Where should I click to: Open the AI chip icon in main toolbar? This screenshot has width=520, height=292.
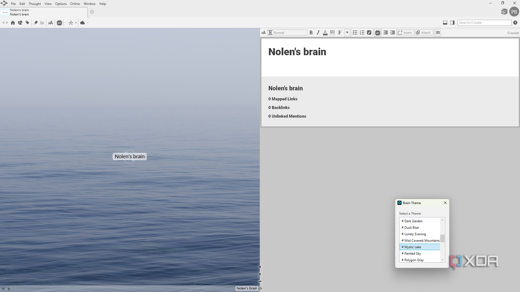(60, 23)
